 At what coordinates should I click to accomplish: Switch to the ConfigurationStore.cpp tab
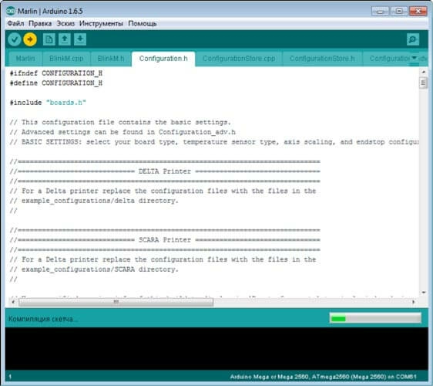(239, 59)
